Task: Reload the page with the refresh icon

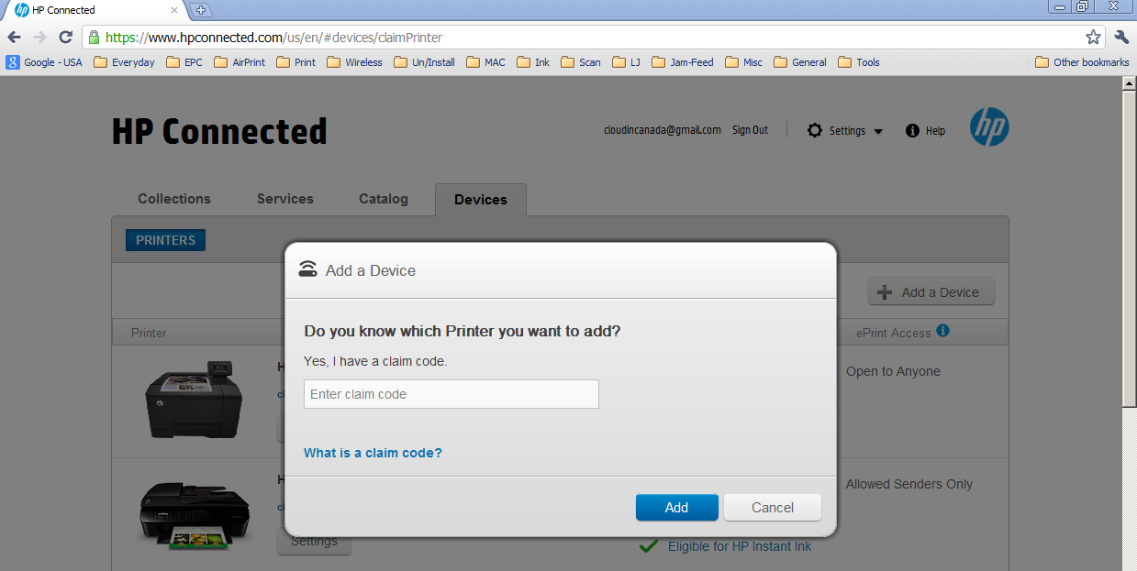Action: (x=65, y=38)
